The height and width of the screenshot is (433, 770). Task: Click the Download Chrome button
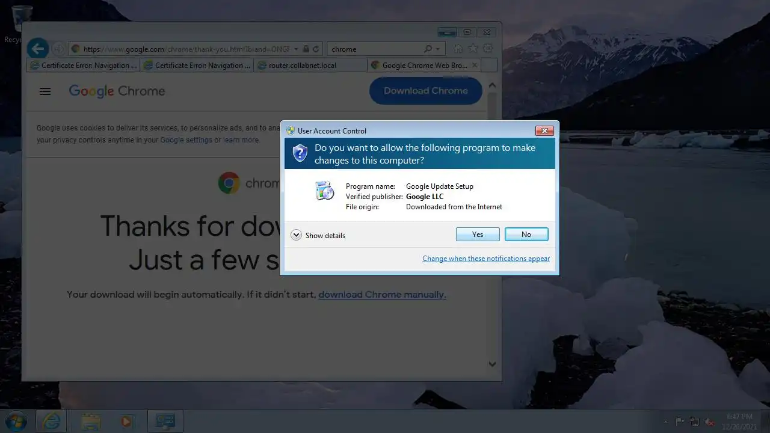pos(426,91)
